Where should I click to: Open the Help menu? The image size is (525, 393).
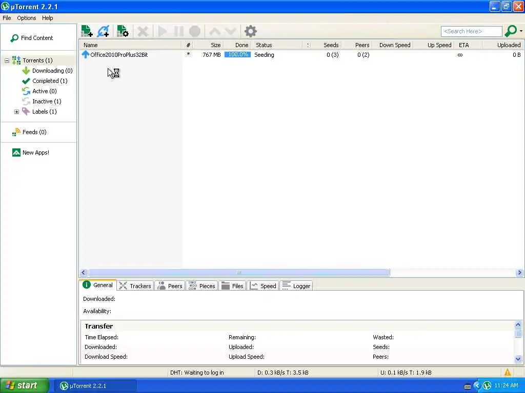[x=47, y=18]
